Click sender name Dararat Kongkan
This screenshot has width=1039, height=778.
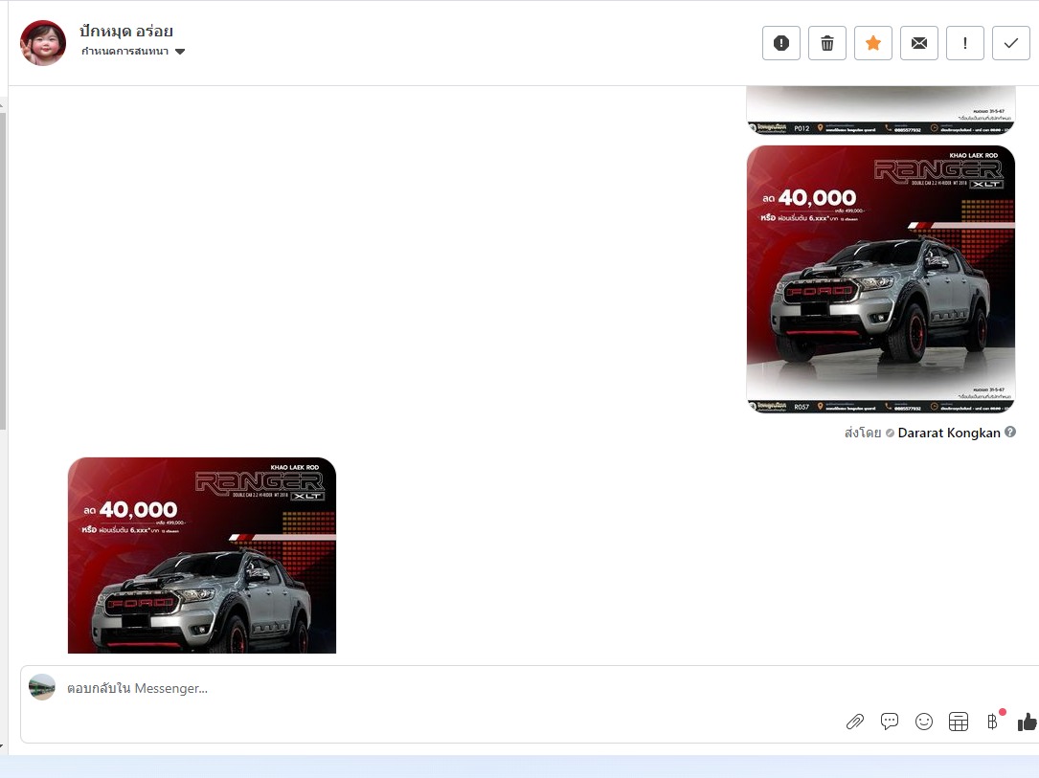[949, 433]
